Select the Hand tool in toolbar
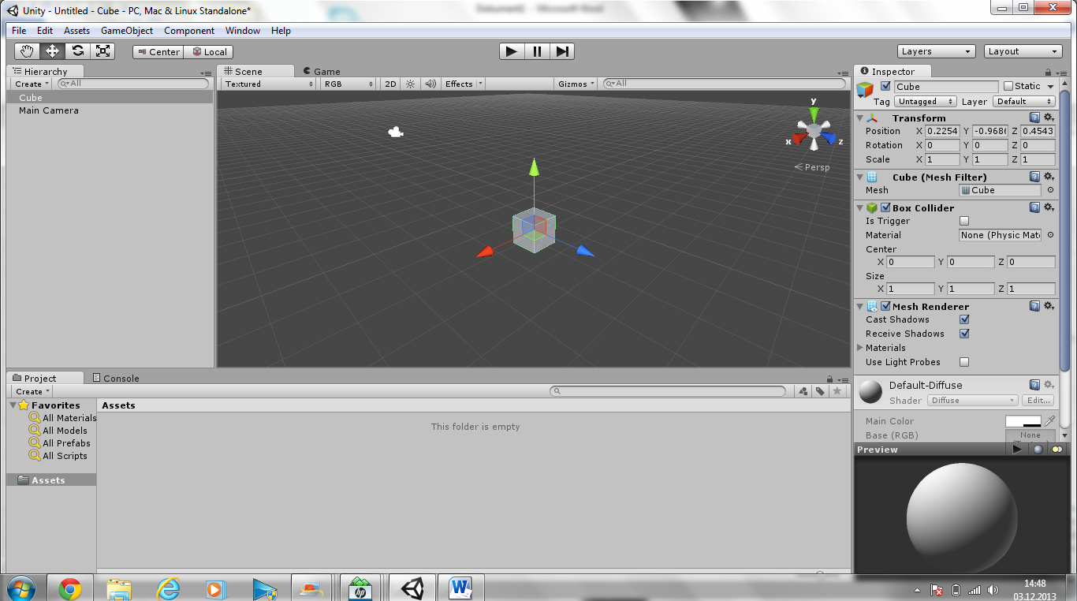This screenshot has width=1077, height=601. coord(28,51)
